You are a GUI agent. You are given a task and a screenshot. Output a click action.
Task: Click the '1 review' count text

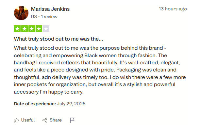(x=49, y=17)
